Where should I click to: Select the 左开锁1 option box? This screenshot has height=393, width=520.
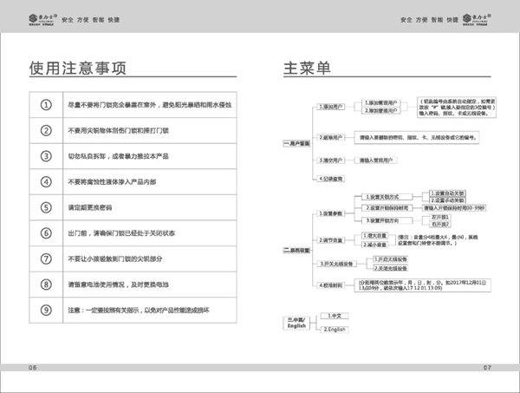440,217
